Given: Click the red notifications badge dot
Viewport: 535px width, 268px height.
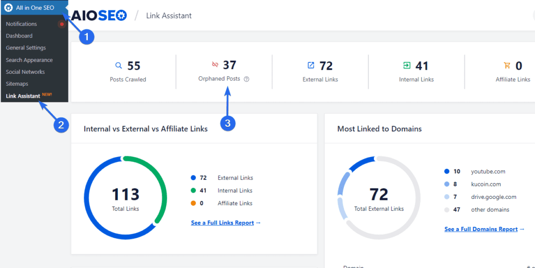Looking at the screenshot, I should pyautogui.click(x=62, y=24).
